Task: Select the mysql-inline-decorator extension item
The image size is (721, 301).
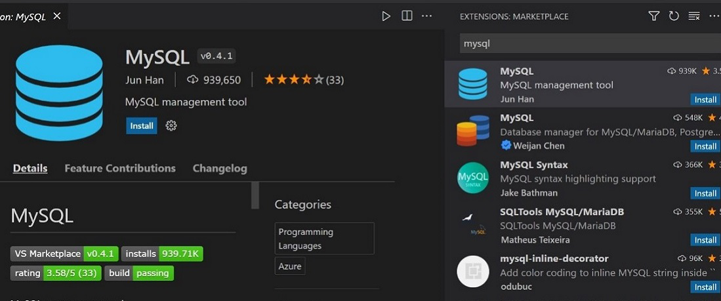Action: [583, 272]
